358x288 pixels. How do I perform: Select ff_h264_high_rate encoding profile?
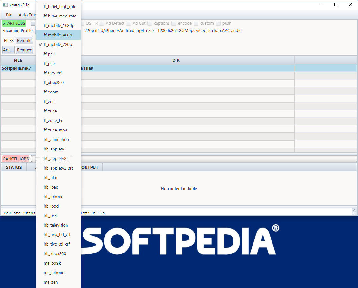point(59,6)
